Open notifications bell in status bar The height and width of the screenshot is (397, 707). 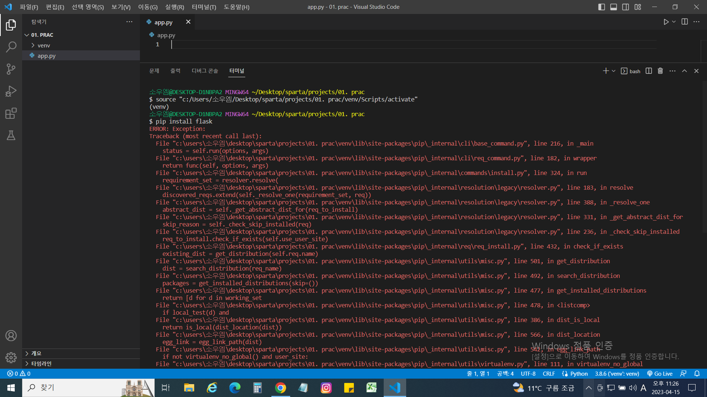(x=697, y=373)
